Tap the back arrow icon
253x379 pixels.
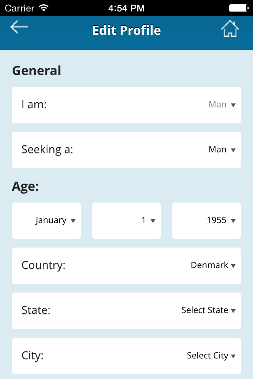[x=19, y=27]
